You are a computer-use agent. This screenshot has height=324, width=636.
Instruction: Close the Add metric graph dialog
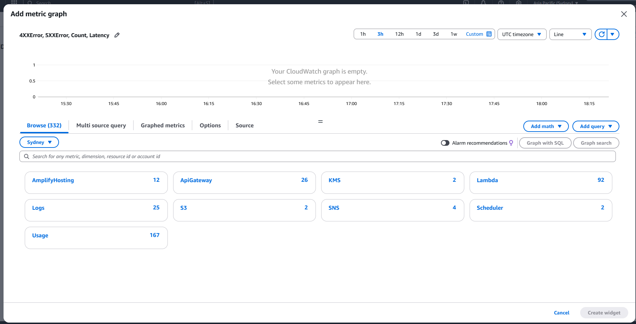coord(624,14)
